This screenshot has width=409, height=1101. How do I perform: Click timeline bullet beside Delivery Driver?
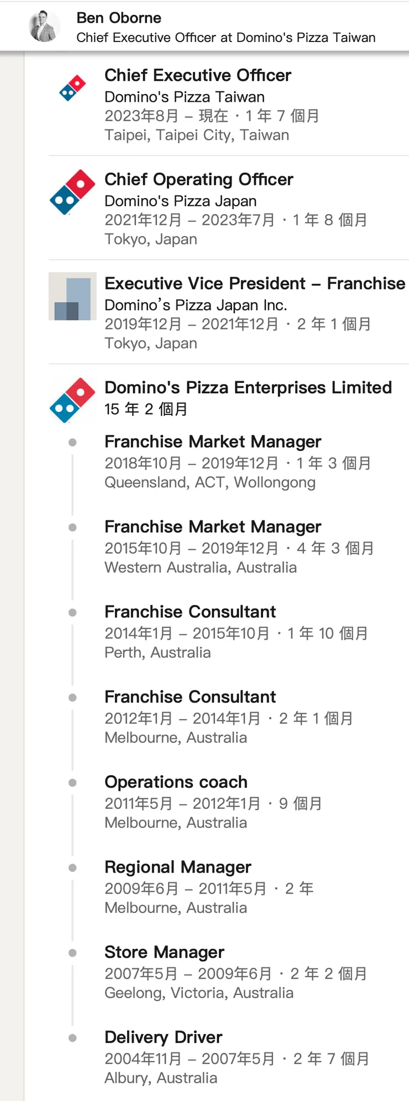[x=72, y=1038]
